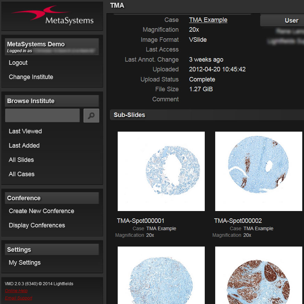Open My Settings
The height and width of the screenshot is (304, 304).
click(25, 263)
